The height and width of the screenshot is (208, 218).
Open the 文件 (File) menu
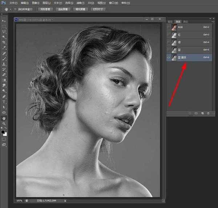(x=13, y=3)
